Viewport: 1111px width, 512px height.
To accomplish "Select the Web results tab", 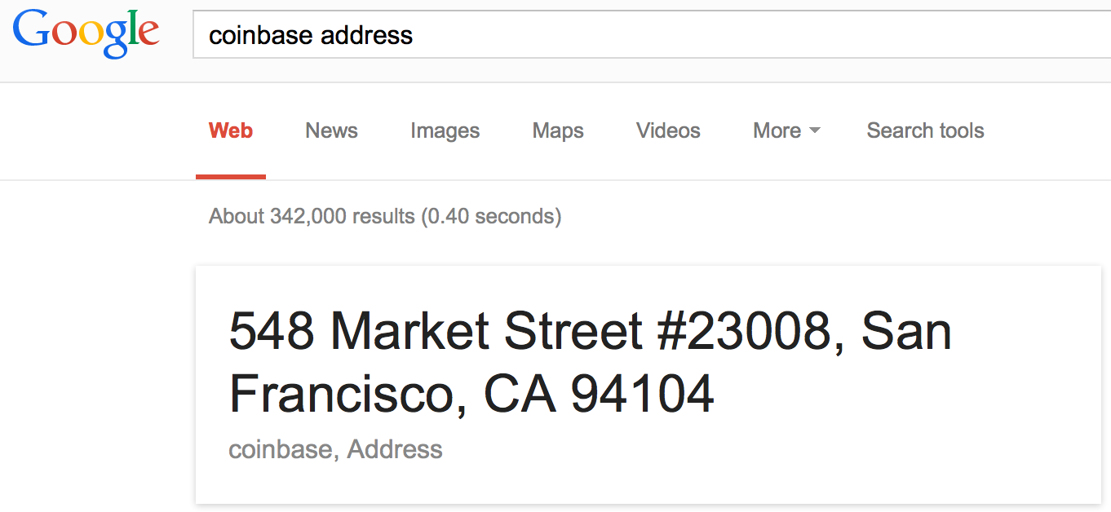I will pyautogui.click(x=231, y=130).
